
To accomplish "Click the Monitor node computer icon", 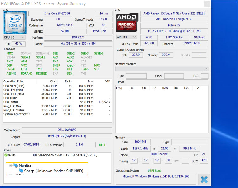I will click(16, 165).
